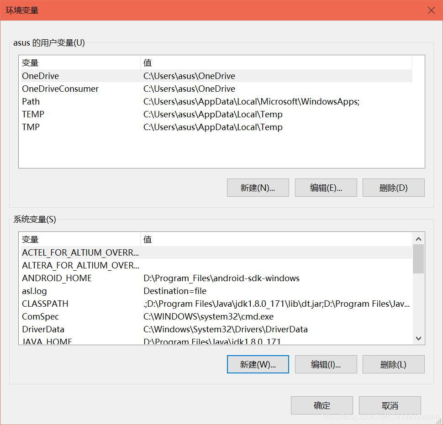Click the CLASSPATH dt.jar value
Image resolution: width=443 pixels, height=425 pixels.
(276, 304)
